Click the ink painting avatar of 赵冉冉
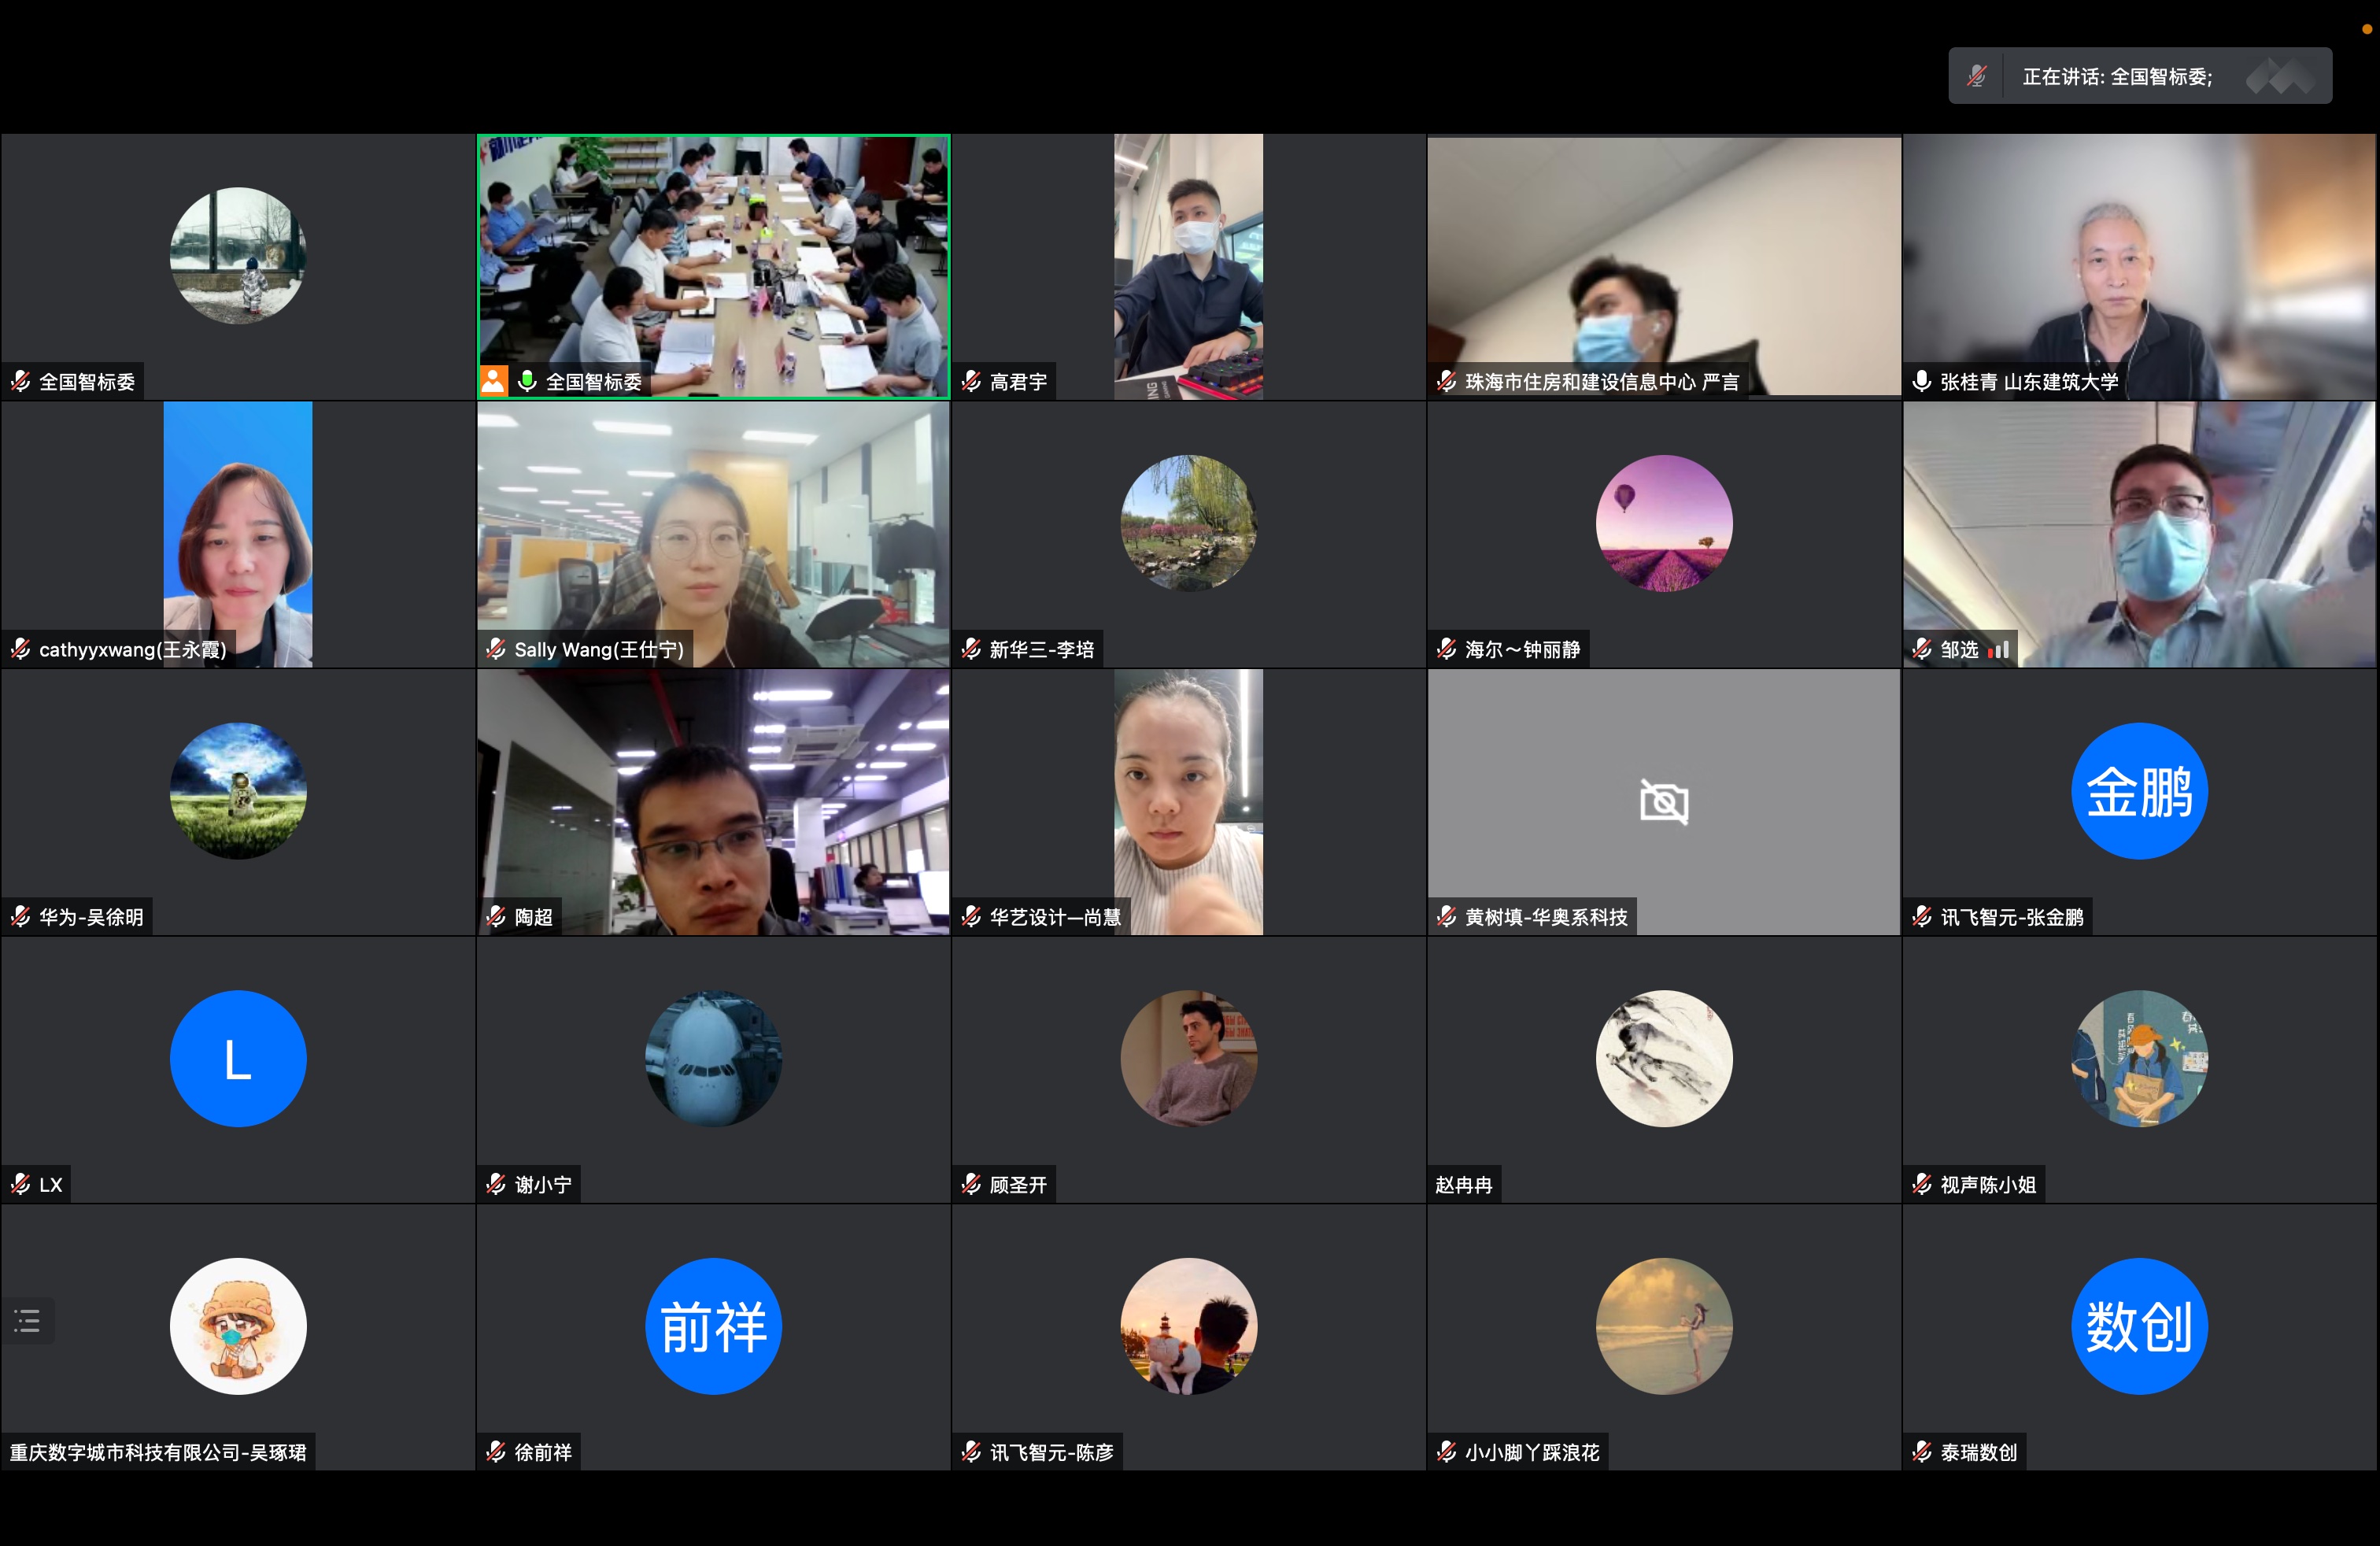Image resolution: width=2380 pixels, height=1546 pixels. [x=1664, y=1059]
